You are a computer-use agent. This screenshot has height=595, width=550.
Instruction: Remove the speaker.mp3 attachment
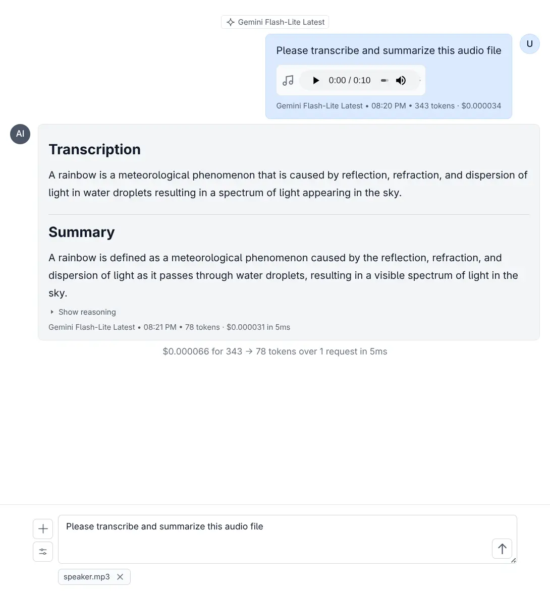coord(120,577)
